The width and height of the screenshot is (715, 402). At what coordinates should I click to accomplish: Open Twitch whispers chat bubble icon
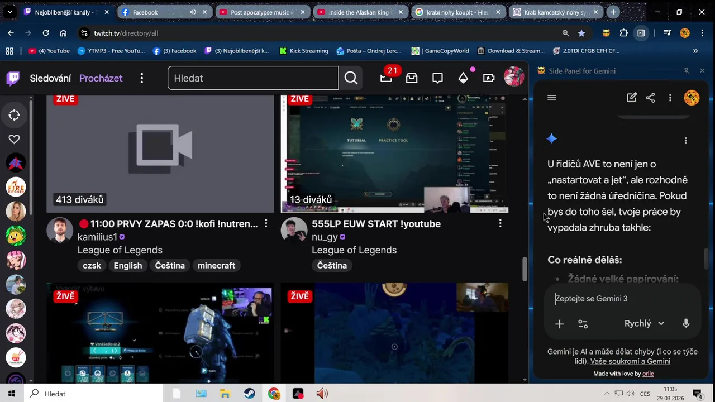tap(437, 78)
